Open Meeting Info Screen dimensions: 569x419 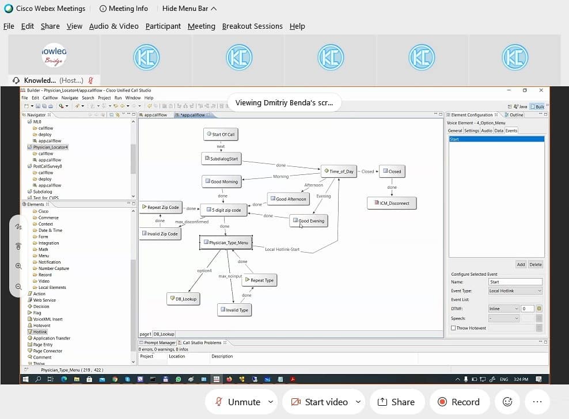pyautogui.click(x=124, y=8)
